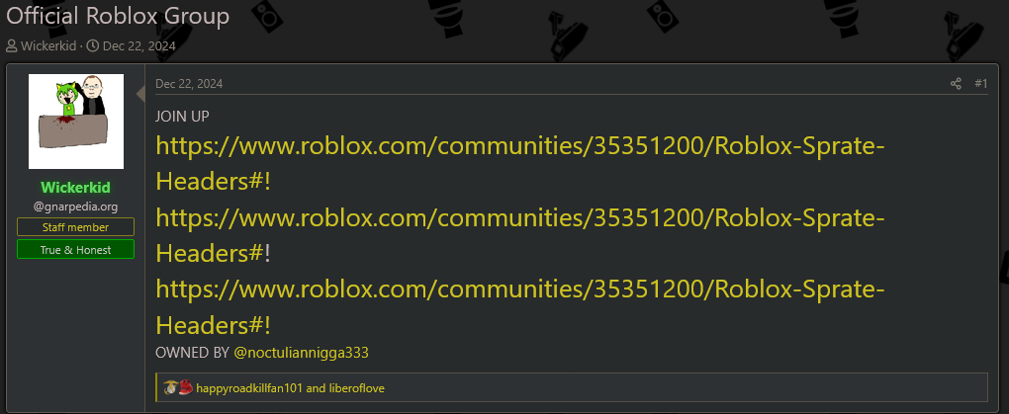Click the red blob reaction icon
The width and height of the screenshot is (1009, 414).
click(185, 387)
